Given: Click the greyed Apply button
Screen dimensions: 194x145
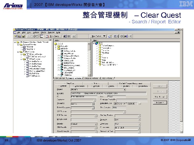Looking at the screenshot, I should (160, 86).
